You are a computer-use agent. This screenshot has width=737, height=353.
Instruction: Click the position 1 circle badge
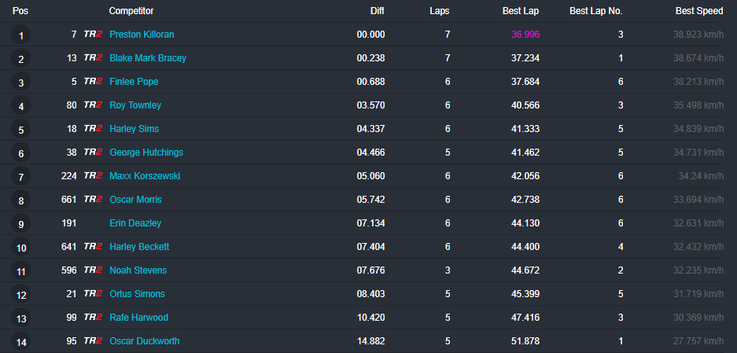[x=21, y=35]
